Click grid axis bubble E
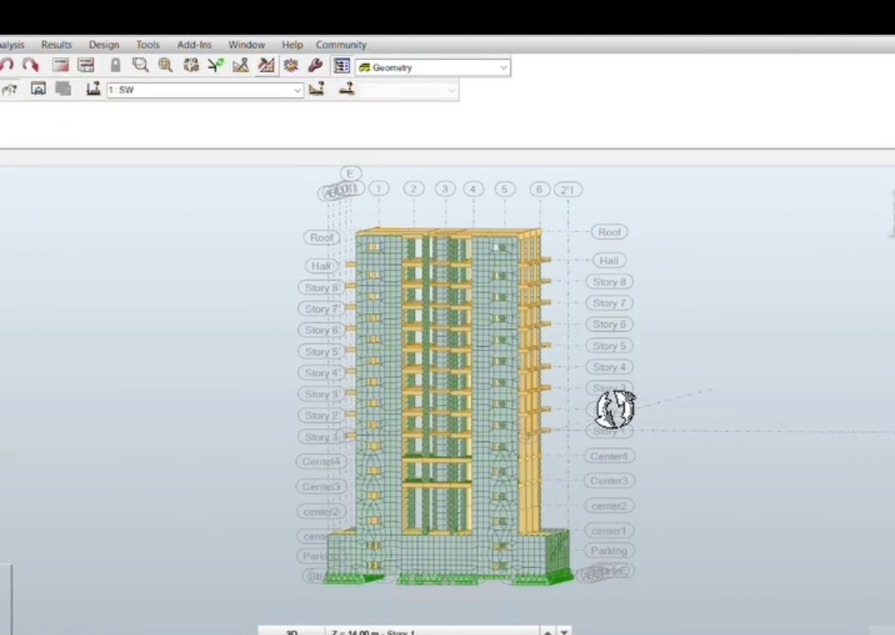Screen dimensions: 895x635 pos(351,173)
